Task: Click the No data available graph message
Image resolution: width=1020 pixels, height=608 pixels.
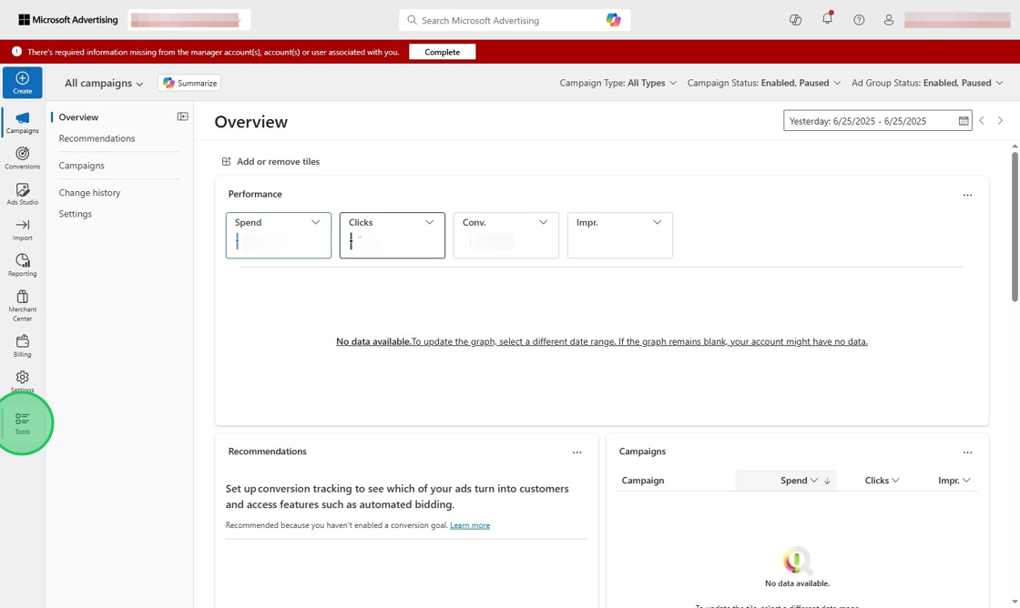Action: (602, 341)
